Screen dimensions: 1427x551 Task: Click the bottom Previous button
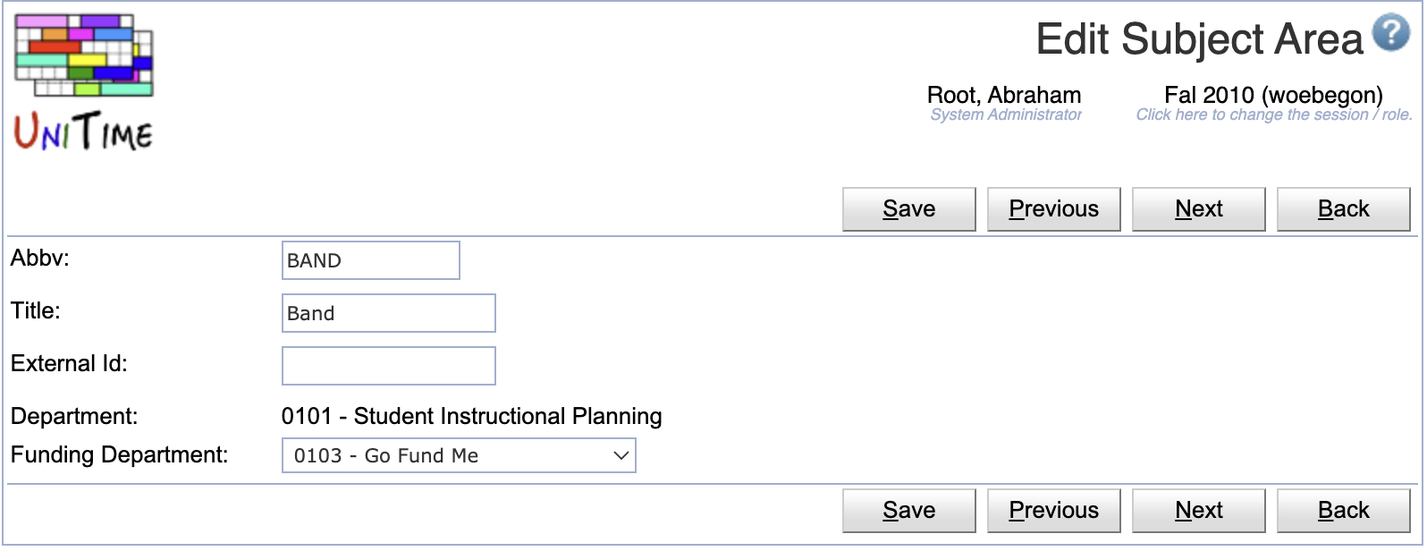1054,511
